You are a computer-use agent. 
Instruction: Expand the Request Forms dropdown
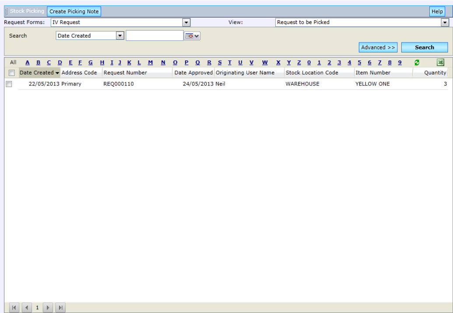[186, 22]
